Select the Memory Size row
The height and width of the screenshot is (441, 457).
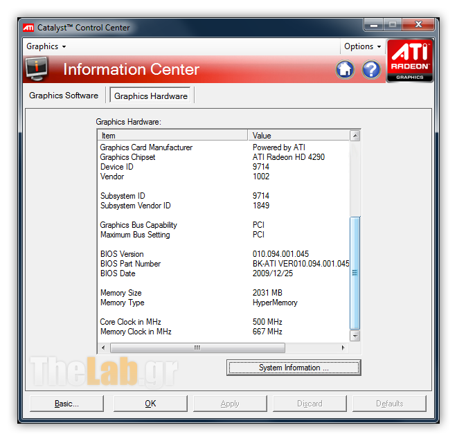[223, 293]
